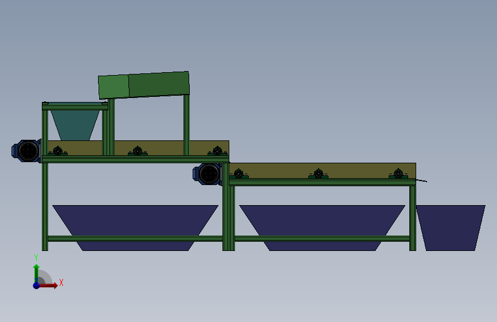
Task: Select the far-right frame leg of the lower conveyor
Action: pyautogui.click(x=413, y=218)
